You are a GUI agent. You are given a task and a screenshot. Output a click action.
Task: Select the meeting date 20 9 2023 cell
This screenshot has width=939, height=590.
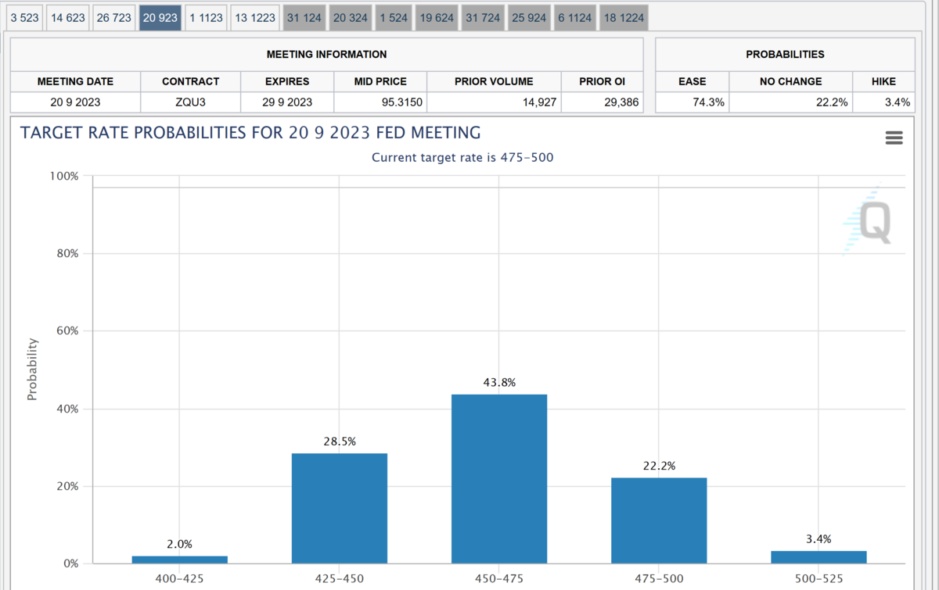pos(75,102)
